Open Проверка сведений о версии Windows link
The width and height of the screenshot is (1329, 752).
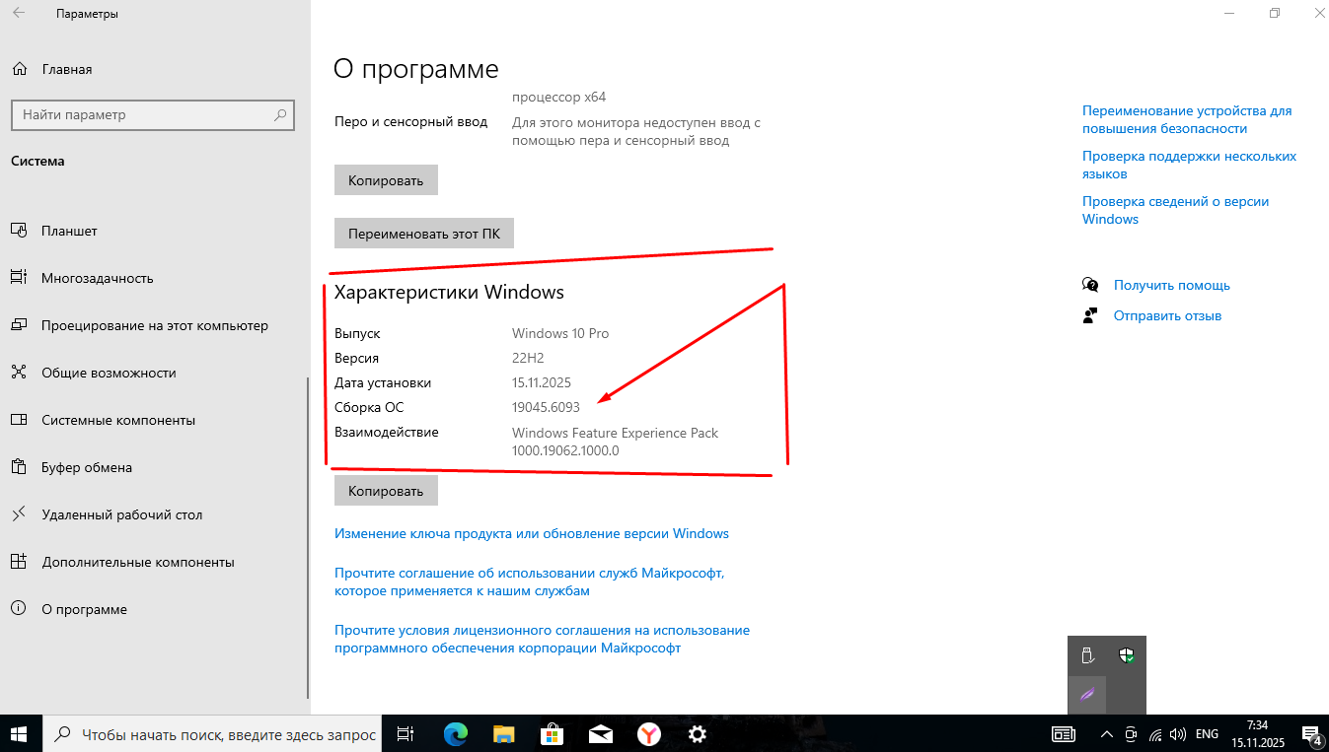[1175, 210]
